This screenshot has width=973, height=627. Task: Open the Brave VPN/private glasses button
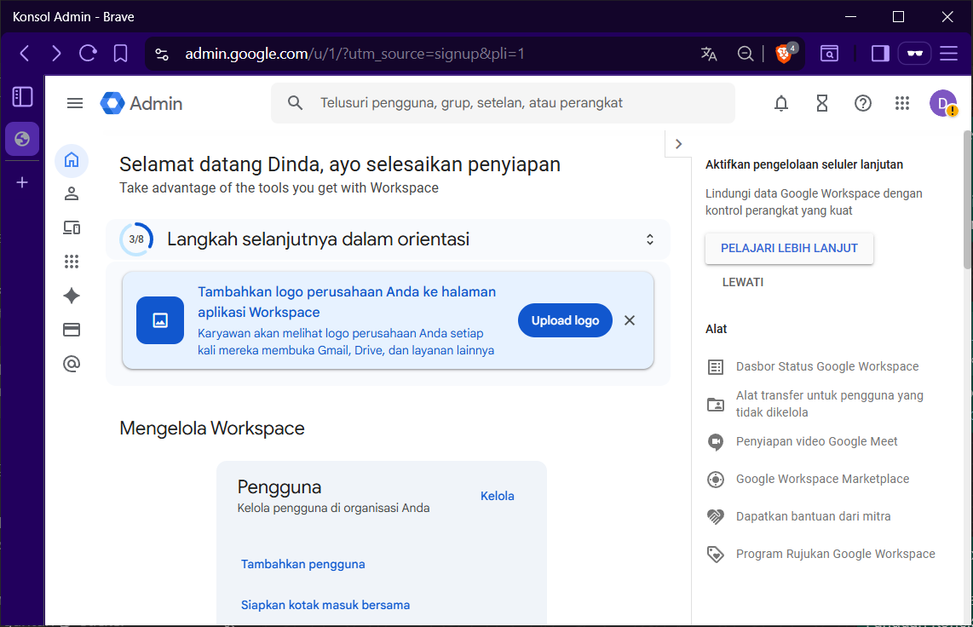[x=915, y=54]
